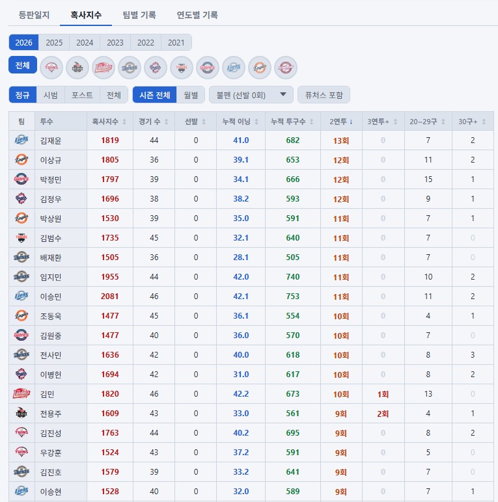Click the 팀 column header
Image resolution: width=498 pixels, height=502 pixels.
tap(21, 122)
